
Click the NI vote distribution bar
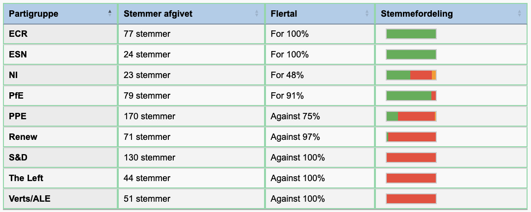(x=411, y=75)
